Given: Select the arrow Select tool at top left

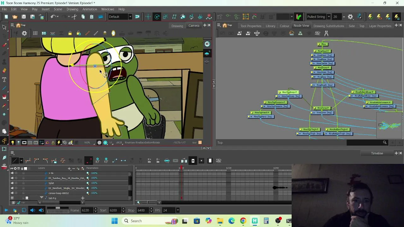Looking at the screenshot, I should [x=4, y=27].
